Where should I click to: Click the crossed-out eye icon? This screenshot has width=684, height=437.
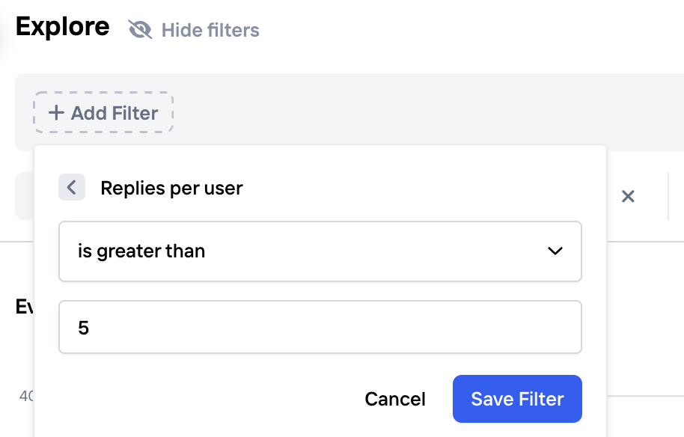pyautogui.click(x=140, y=30)
